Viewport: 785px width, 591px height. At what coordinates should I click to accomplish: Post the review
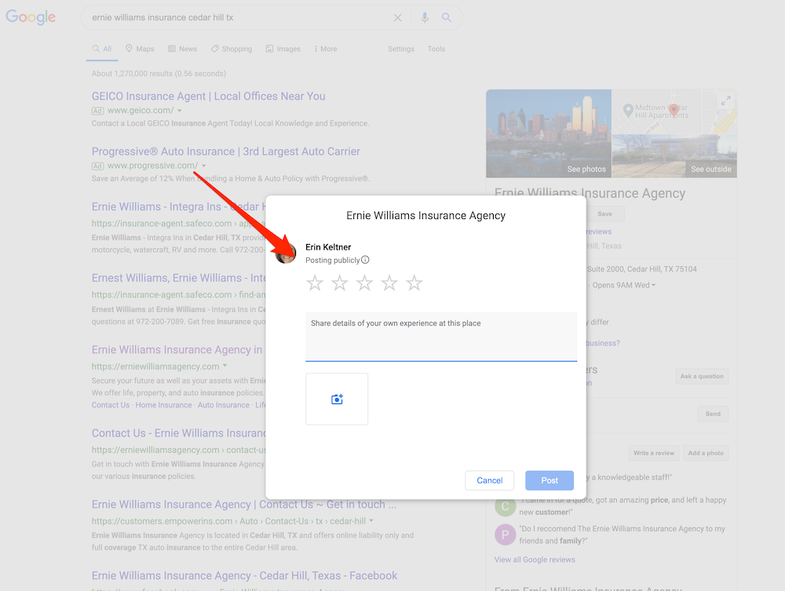549,480
